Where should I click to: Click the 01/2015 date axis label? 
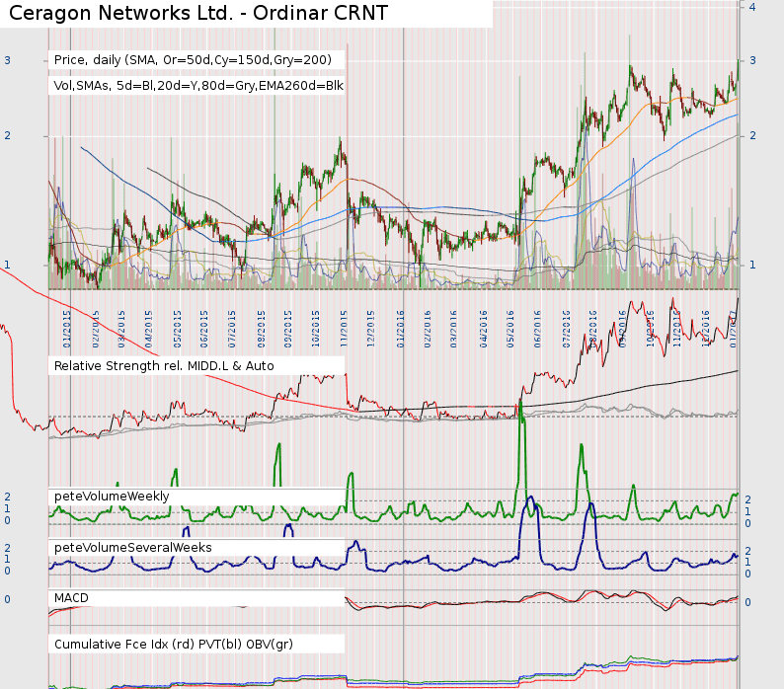(x=67, y=329)
